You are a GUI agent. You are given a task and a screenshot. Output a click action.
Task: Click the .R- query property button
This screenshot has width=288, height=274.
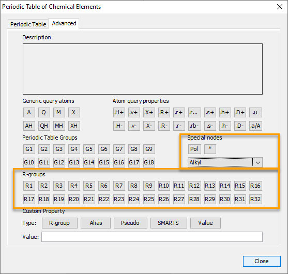[164, 126]
